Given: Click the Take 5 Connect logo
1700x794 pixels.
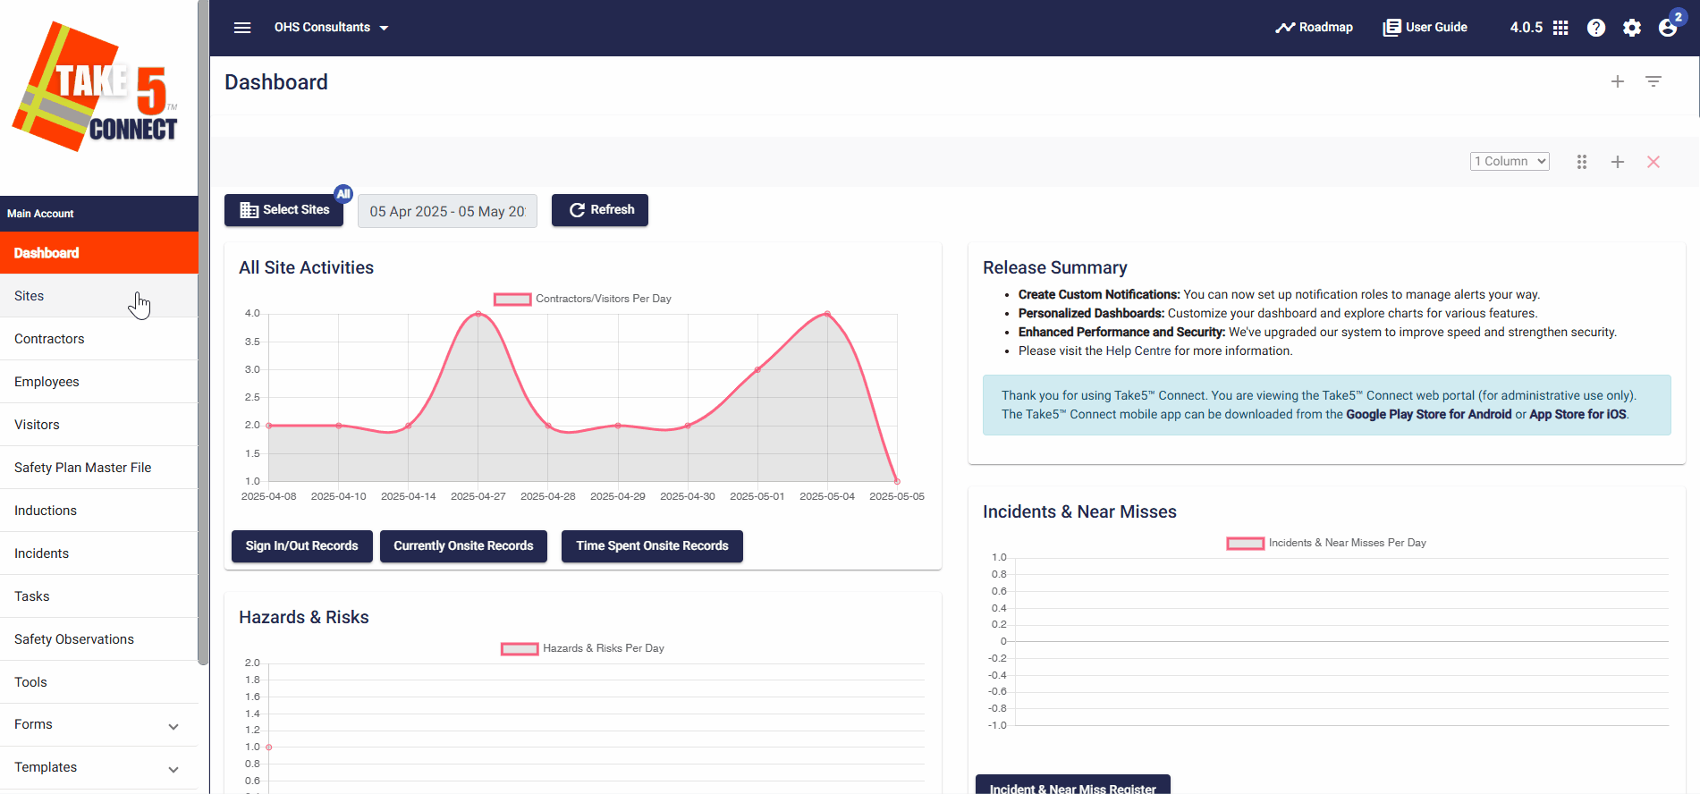Looking at the screenshot, I should (x=95, y=87).
